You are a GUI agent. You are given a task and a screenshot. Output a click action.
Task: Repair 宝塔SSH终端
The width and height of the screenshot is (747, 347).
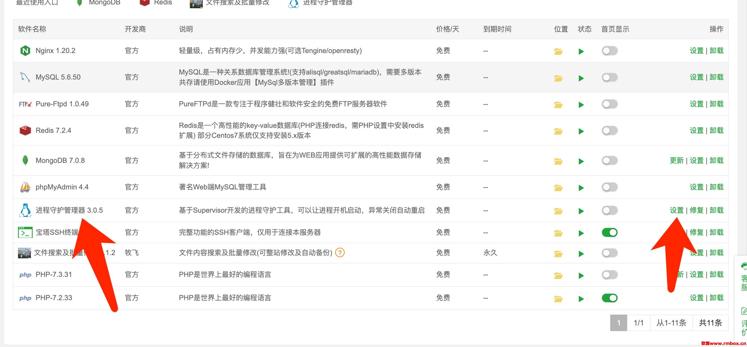pos(697,232)
